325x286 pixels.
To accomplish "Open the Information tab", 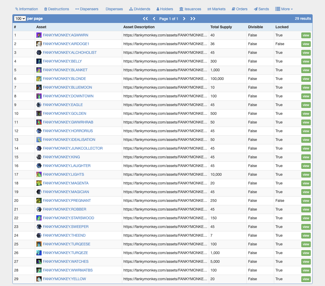I will coord(27,9).
